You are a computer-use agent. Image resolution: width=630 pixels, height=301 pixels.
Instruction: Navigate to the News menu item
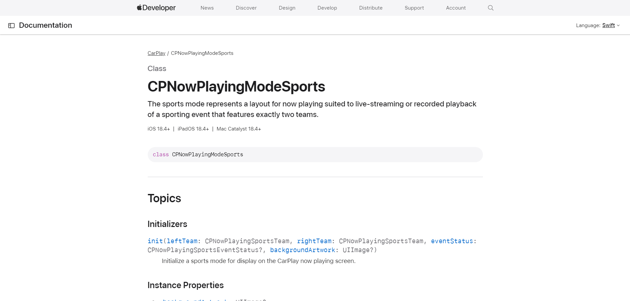207,8
